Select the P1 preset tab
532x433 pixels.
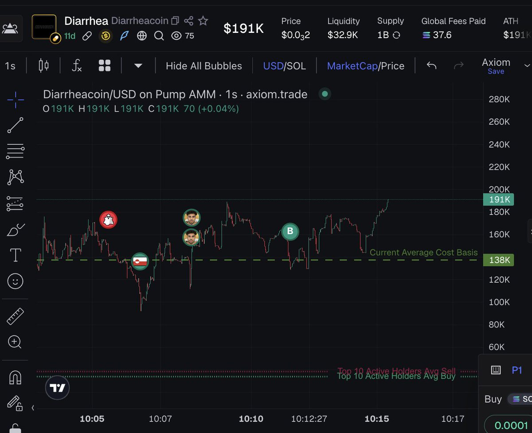click(x=517, y=370)
